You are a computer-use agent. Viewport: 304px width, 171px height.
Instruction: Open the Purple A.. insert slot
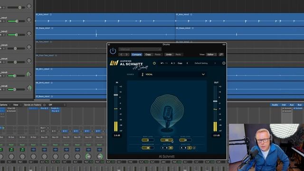56,108
